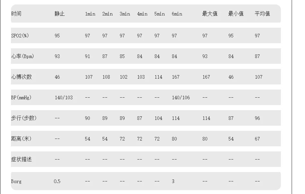
Task: Select the 3min column header
Action: click(x=125, y=14)
